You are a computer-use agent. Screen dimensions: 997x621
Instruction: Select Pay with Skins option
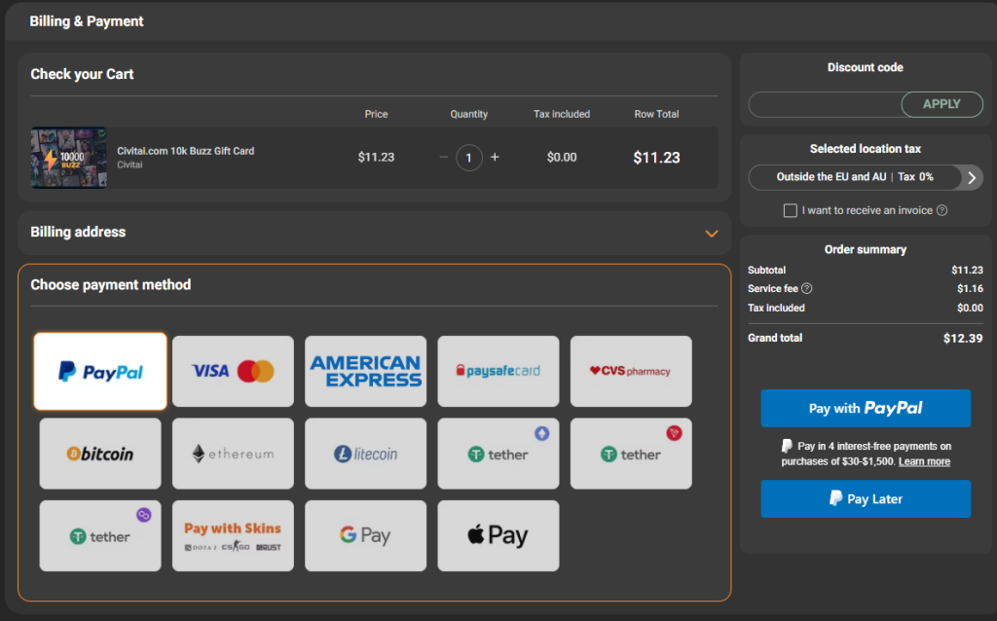pyautogui.click(x=233, y=535)
